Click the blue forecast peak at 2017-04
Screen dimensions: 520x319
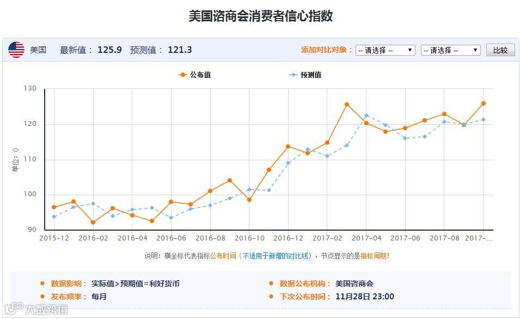click(366, 116)
